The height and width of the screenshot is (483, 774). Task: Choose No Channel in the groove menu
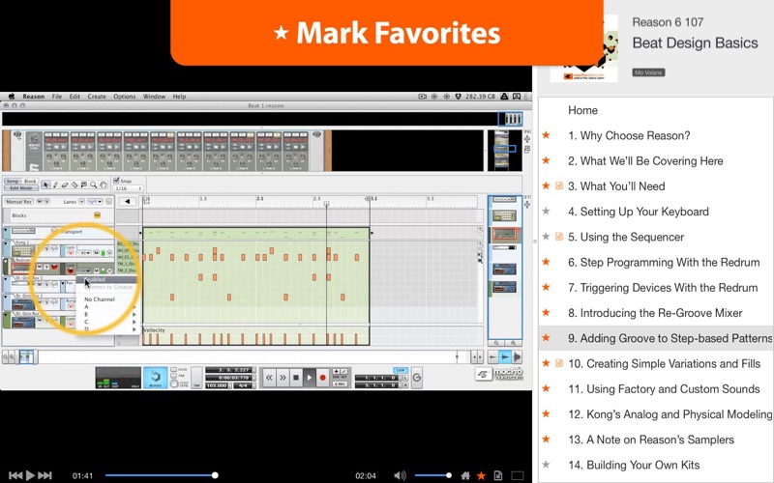(x=100, y=299)
